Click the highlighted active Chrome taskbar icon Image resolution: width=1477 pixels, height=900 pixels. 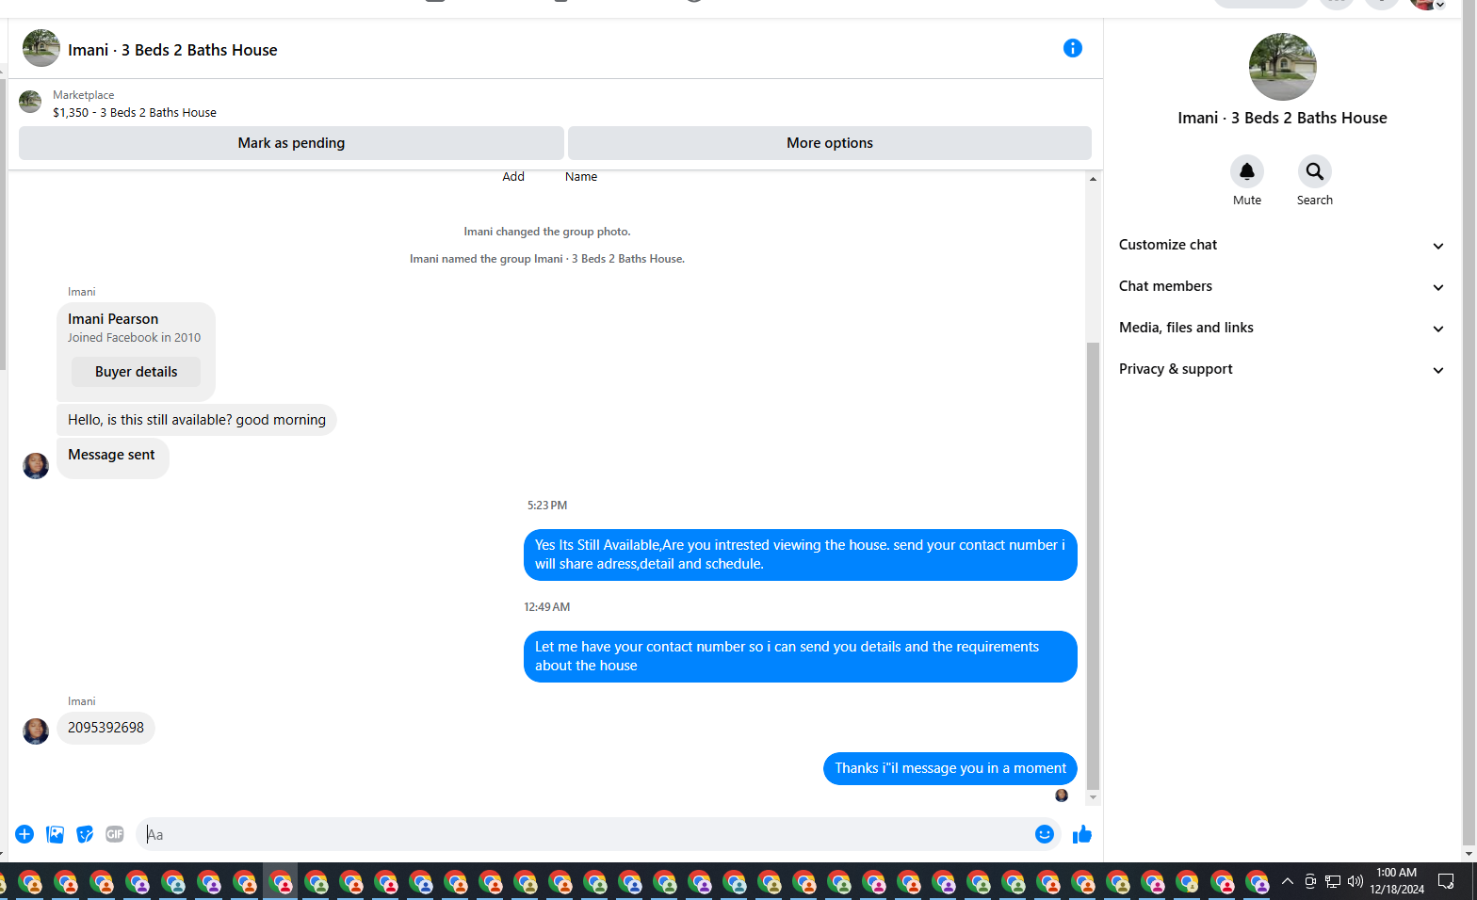(x=281, y=882)
